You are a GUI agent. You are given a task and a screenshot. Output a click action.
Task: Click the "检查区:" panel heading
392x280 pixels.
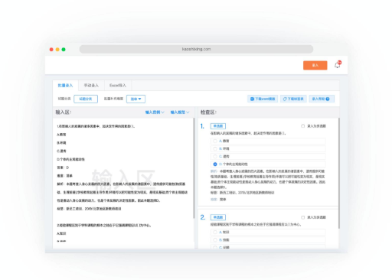pyautogui.click(x=208, y=112)
